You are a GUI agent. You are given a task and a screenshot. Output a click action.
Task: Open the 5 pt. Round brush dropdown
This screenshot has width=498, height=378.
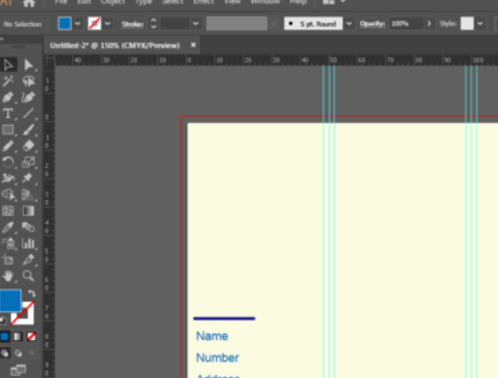coord(349,24)
